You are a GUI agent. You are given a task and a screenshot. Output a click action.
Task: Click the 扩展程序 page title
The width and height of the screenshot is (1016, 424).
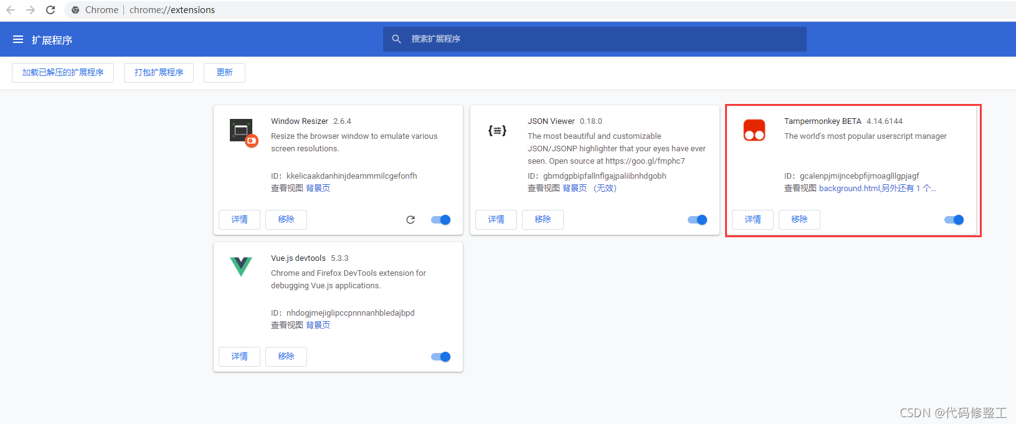tap(52, 40)
